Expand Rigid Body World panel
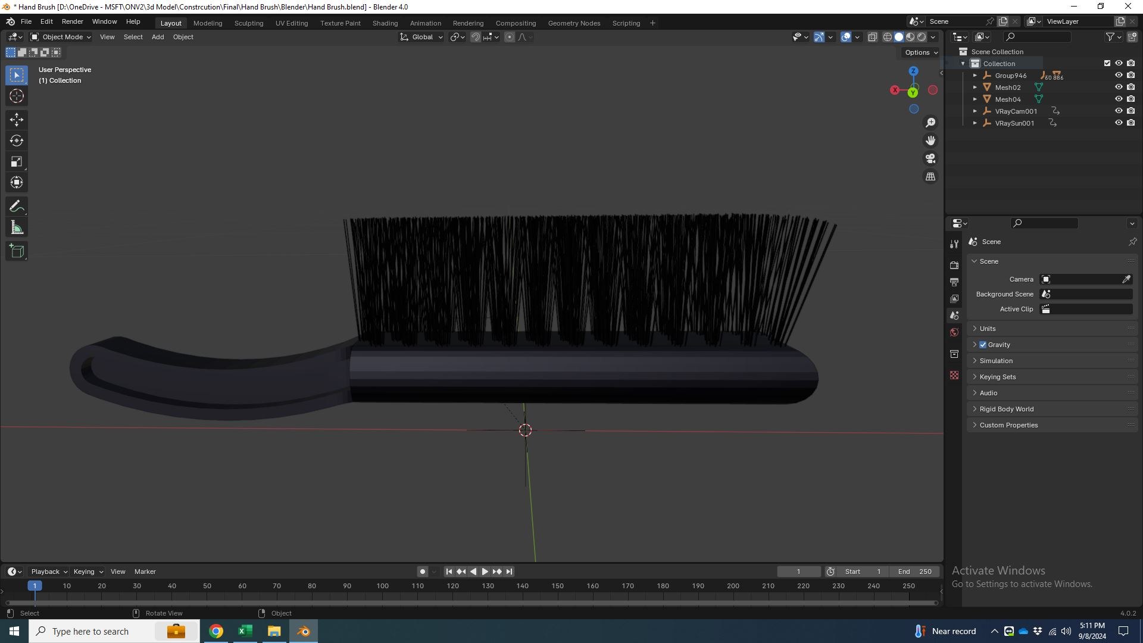Image resolution: width=1143 pixels, height=643 pixels. pos(1052,409)
